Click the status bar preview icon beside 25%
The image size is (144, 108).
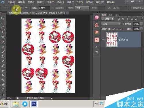click(18, 98)
